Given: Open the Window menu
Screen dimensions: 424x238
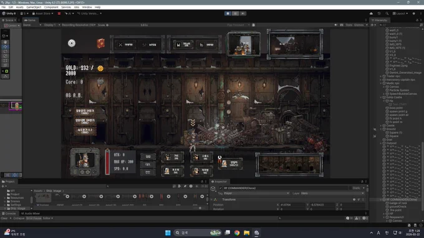Looking at the screenshot, I should [x=87, y=7].
